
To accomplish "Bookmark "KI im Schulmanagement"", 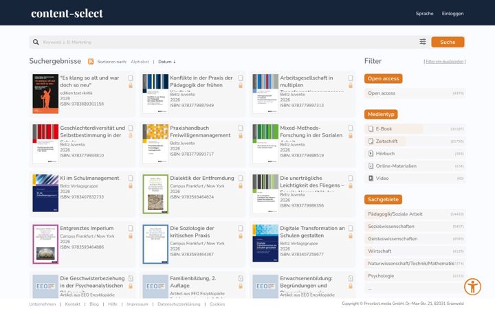I will tap(131, 178).
